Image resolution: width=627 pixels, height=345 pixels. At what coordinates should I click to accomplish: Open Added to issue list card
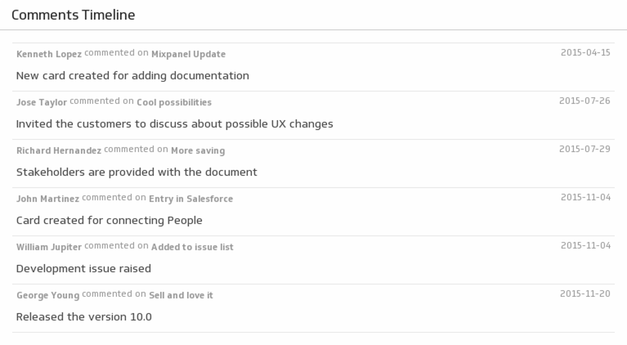(192, 247)
